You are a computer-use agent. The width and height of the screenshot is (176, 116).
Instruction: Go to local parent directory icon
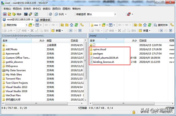coord(62,25)
